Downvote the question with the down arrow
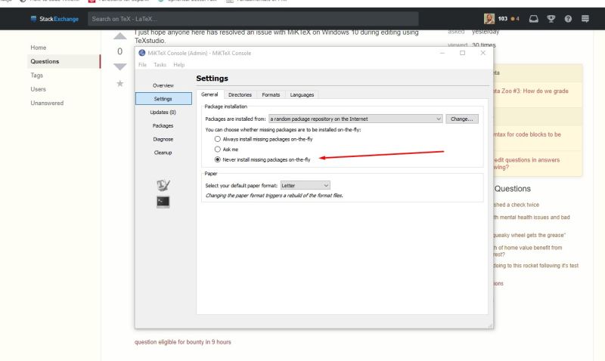605x361 pixels. (120, 66)
